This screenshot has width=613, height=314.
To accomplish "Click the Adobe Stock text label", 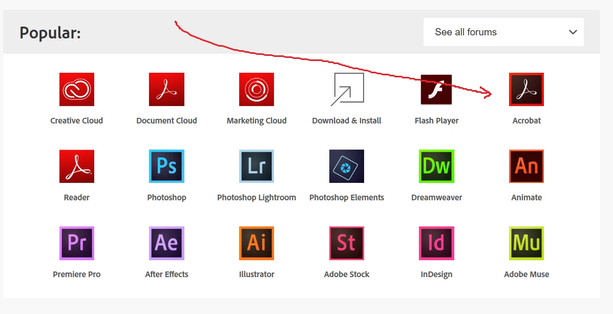I will (x=346, y=275).
